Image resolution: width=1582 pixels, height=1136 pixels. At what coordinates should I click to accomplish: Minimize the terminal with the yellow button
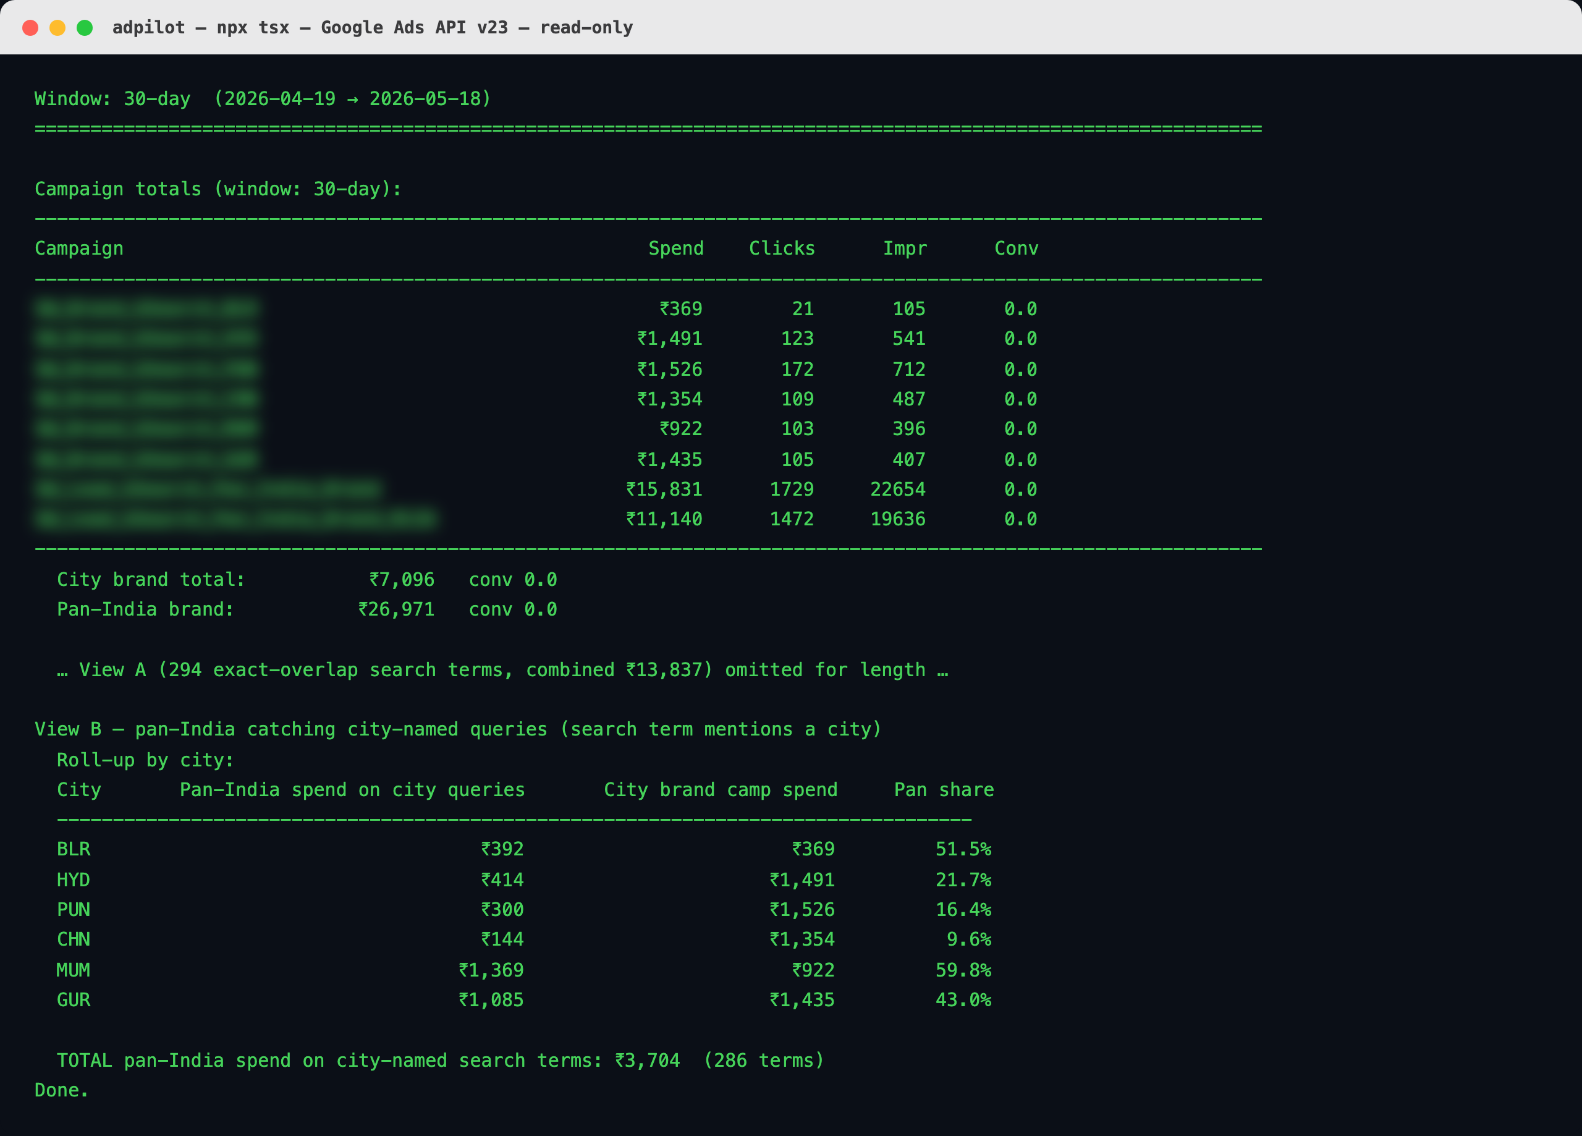[x=57, y=28]
